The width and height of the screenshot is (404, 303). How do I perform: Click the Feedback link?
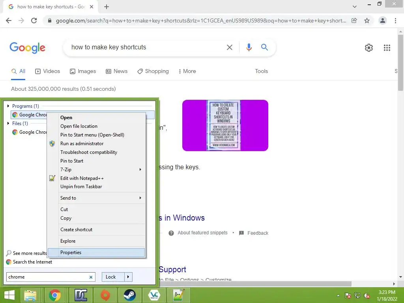(x=254, y=233)
